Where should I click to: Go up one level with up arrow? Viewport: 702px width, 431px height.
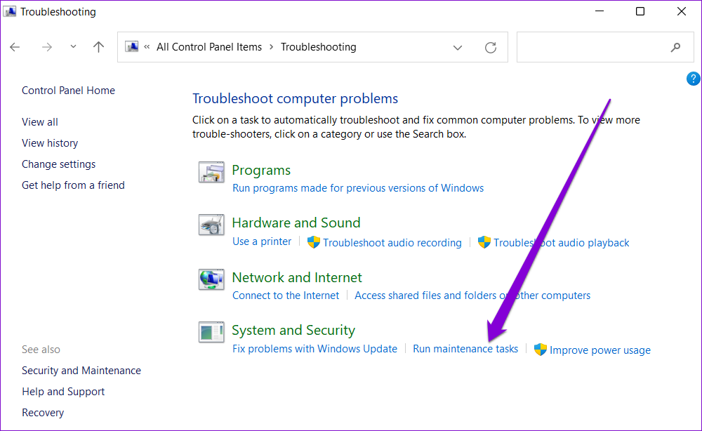(98, 47)
